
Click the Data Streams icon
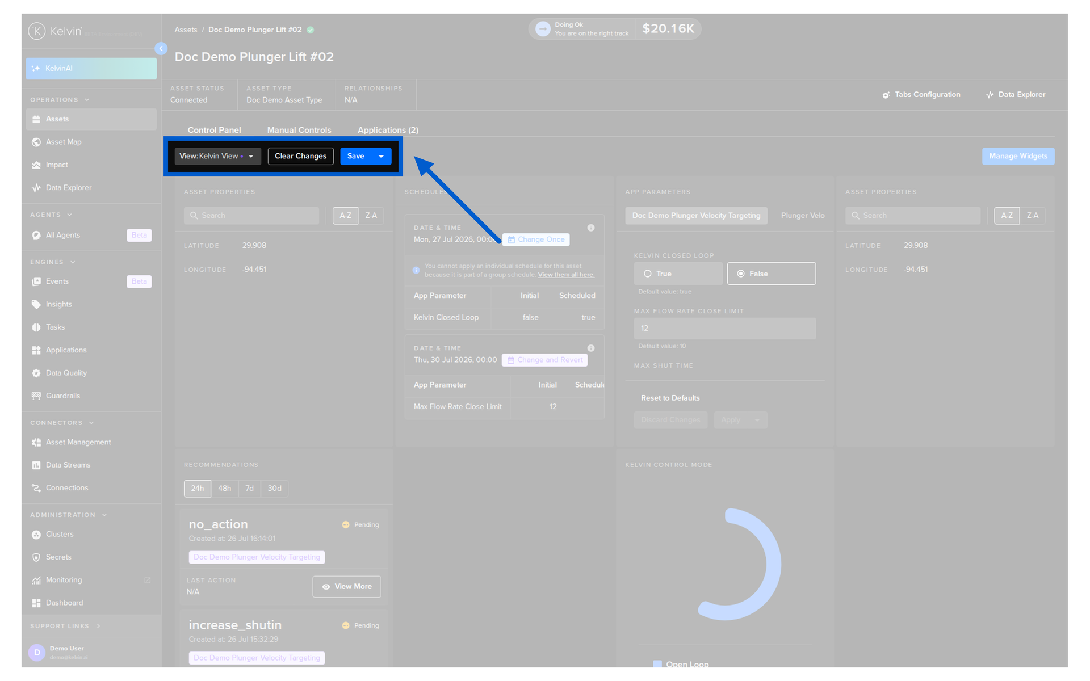(36, 465)
